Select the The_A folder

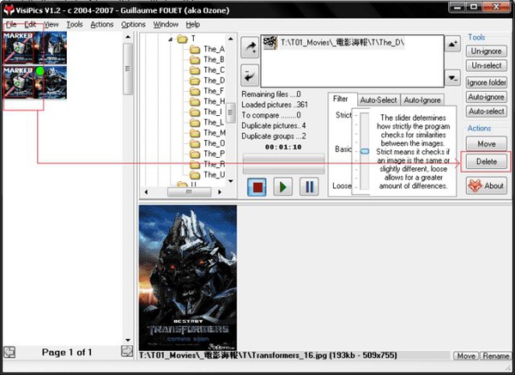coord(207,49)
